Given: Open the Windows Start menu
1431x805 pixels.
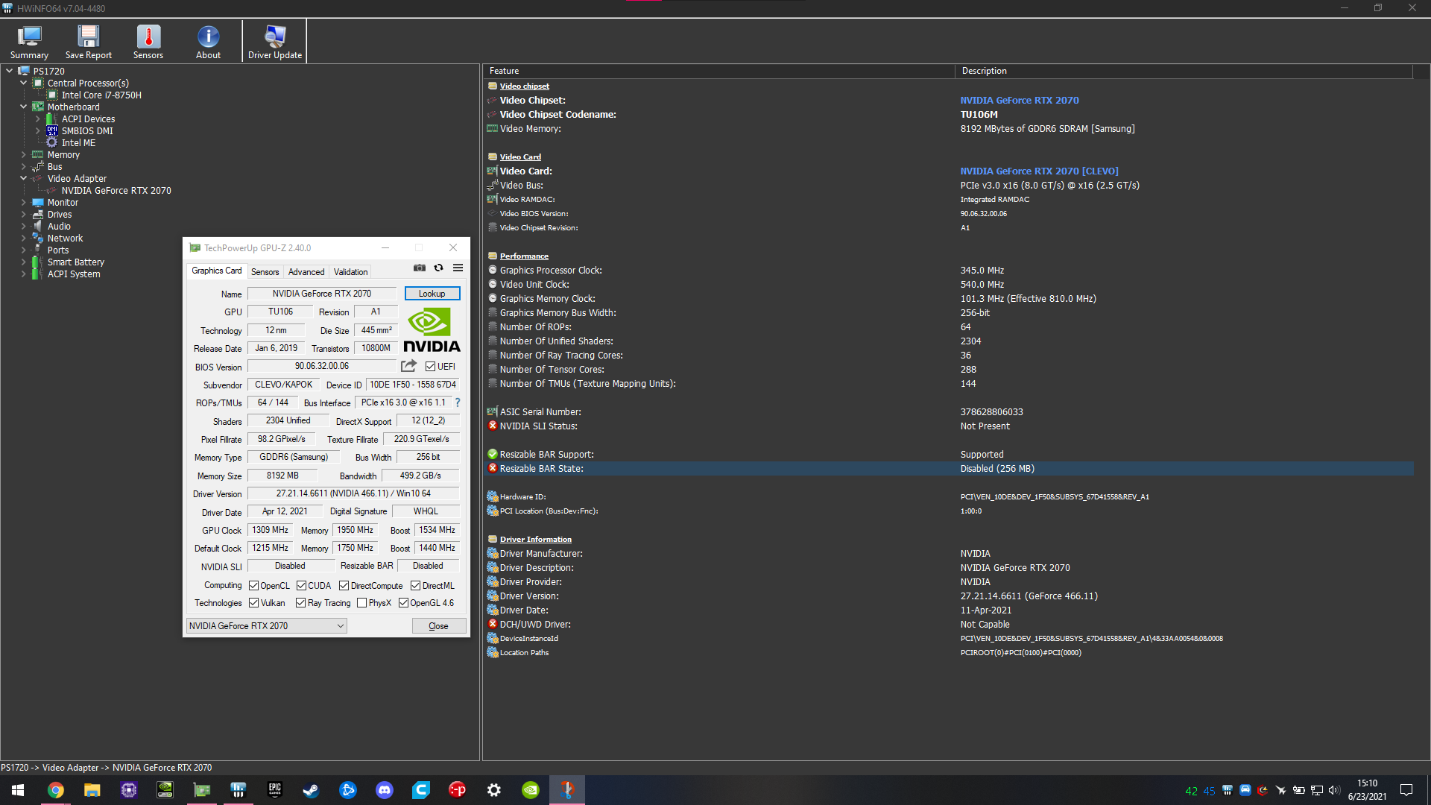Looking at the screenshot, I should (x=18, y=790).
